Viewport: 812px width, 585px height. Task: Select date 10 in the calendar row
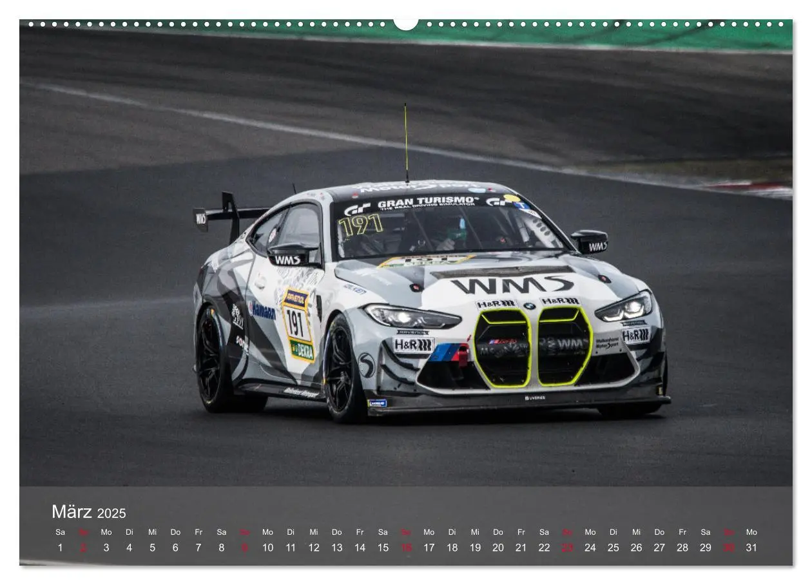point(267,548)
